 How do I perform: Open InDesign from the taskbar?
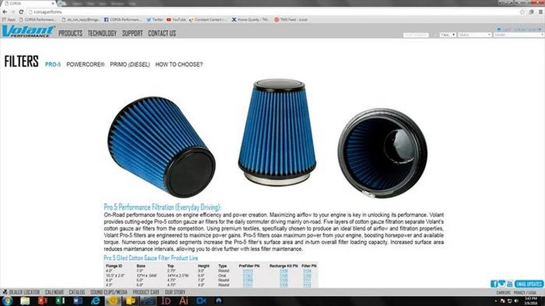pos(166,301)
